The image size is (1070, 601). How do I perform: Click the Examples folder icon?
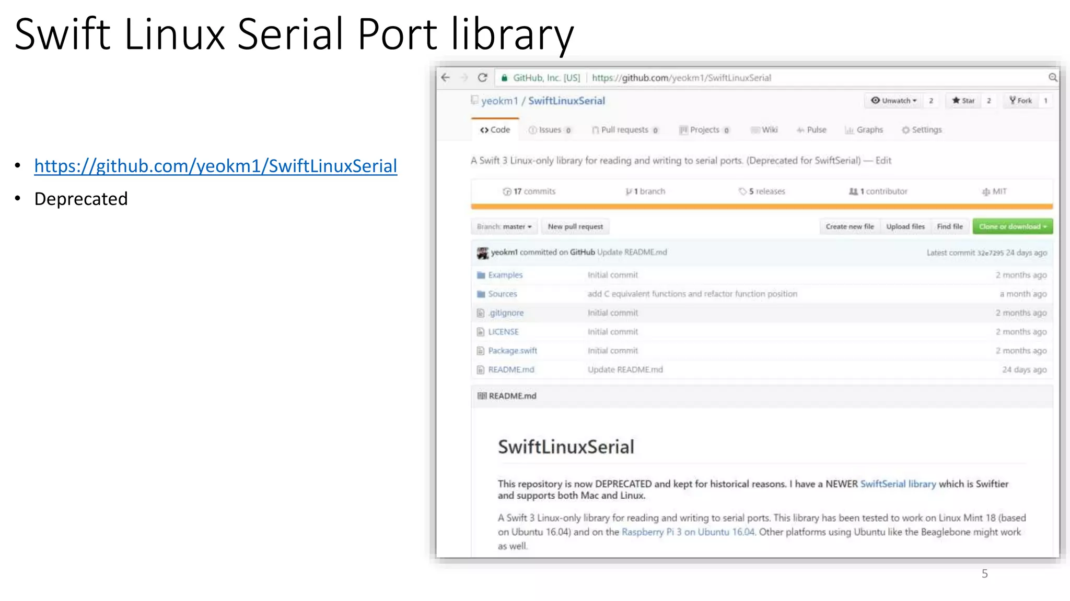(x=481, y=275)
